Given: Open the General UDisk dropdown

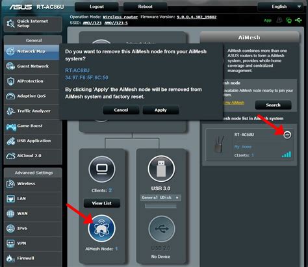Looking at the screenshot, I should pos(160,197).
